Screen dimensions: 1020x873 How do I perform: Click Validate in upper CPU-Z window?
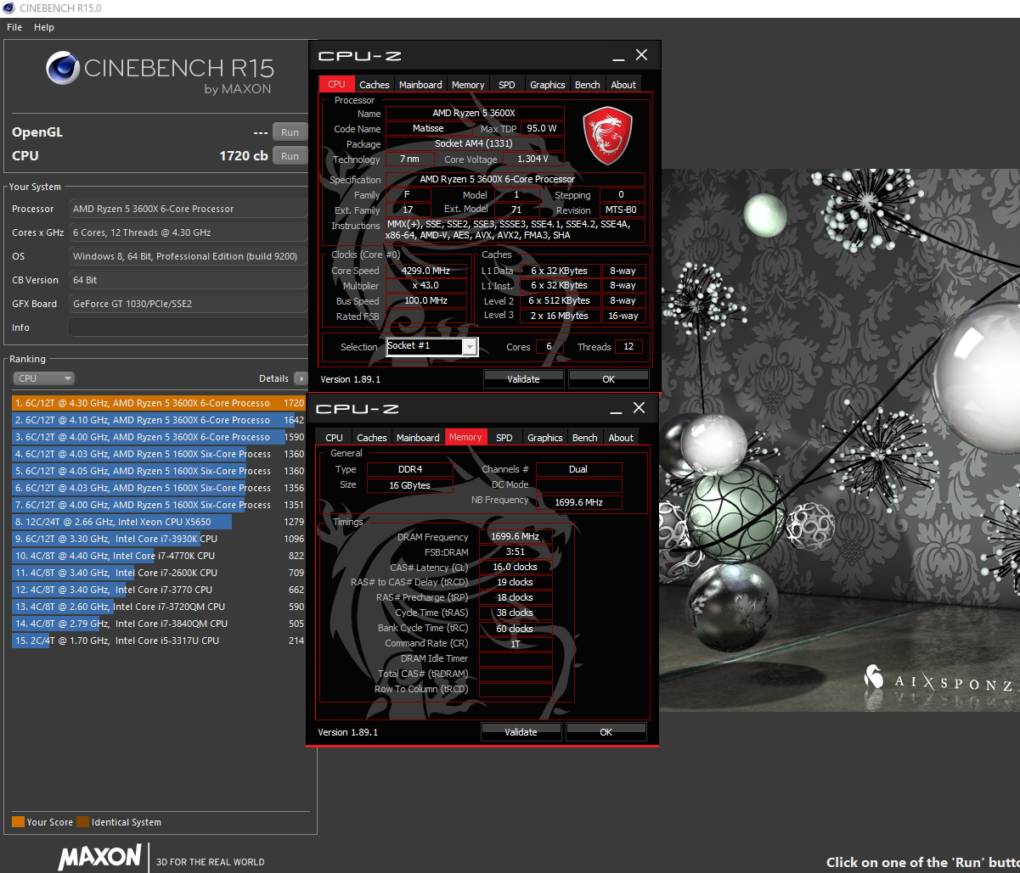click(523, 379)
